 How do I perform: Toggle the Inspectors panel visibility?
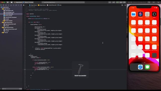tap(124, 2)
